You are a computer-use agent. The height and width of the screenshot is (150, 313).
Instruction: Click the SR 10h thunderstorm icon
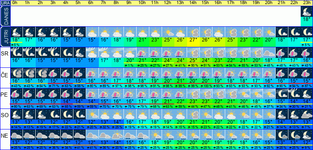142,53
